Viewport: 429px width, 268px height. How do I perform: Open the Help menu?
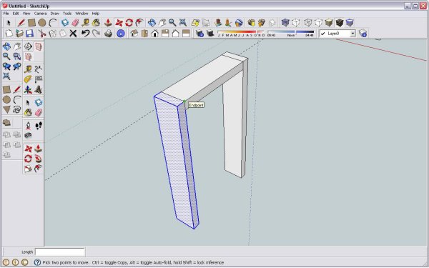click(96, 14)
